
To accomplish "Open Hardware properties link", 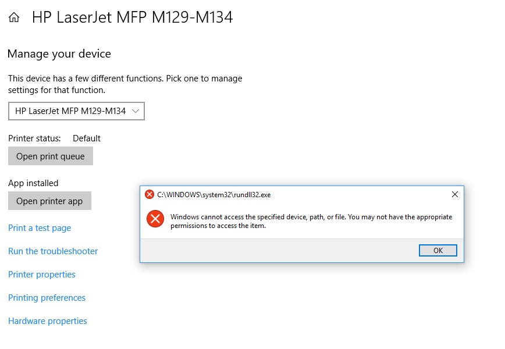I will 48,321.
